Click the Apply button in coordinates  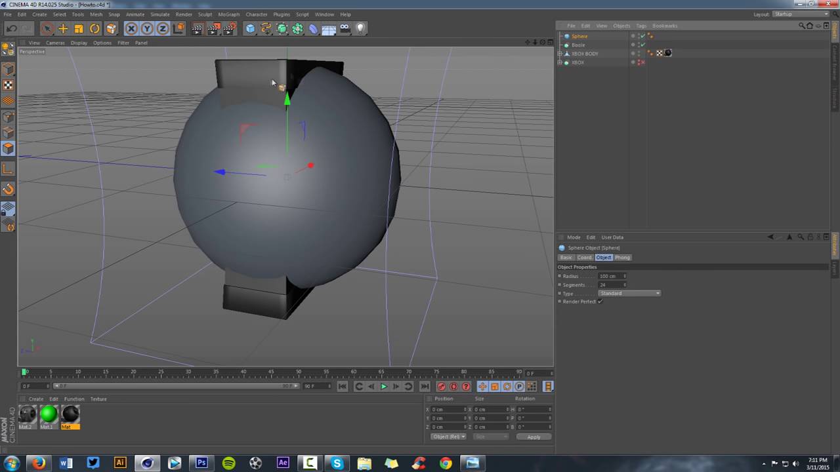pyautogui.click(x=534, y=437)
